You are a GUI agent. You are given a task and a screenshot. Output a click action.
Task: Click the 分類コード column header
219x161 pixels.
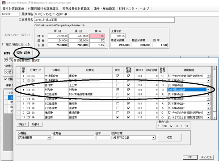coord(36,70)
